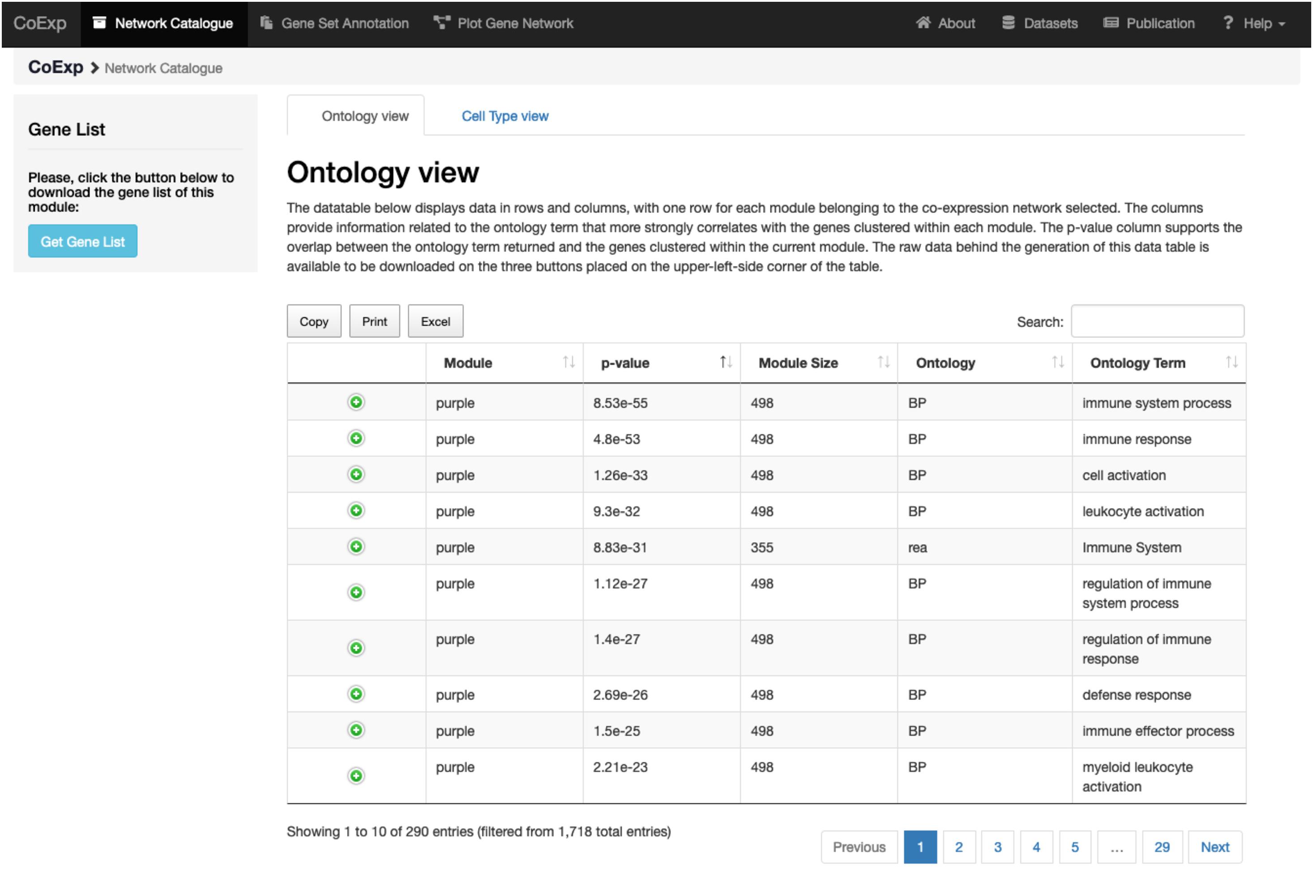Export table using Excel button
The width and height of the screenshot is (1313, 884).
435,321
